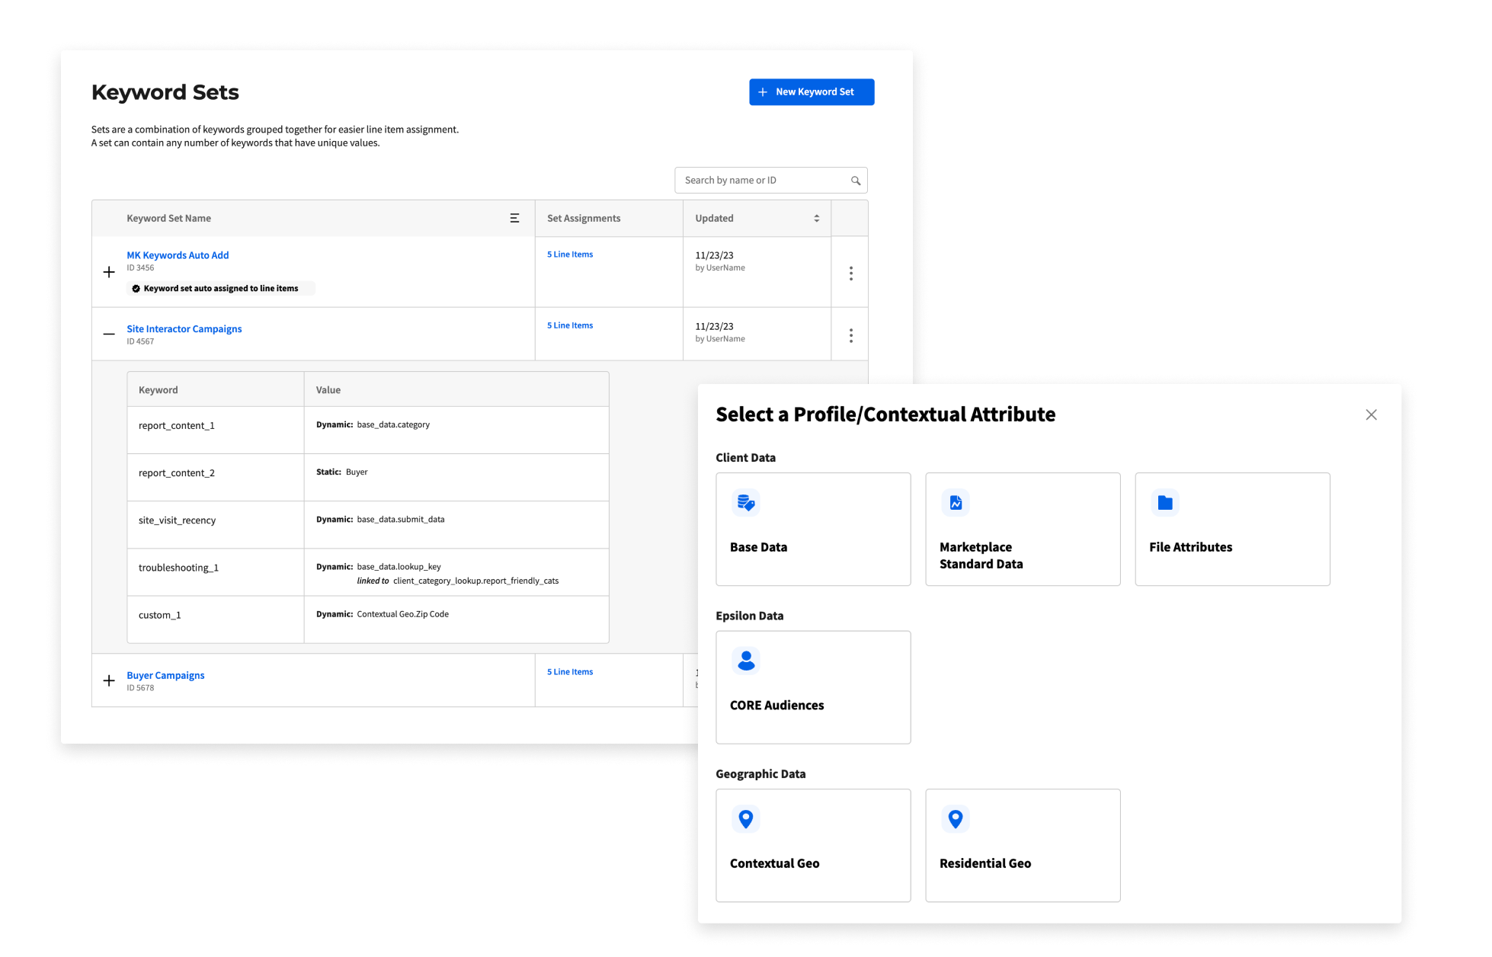The image size is (1492, 957).
Task: Open the Site Interactor Campaigns link
Action: pos(184,329)
